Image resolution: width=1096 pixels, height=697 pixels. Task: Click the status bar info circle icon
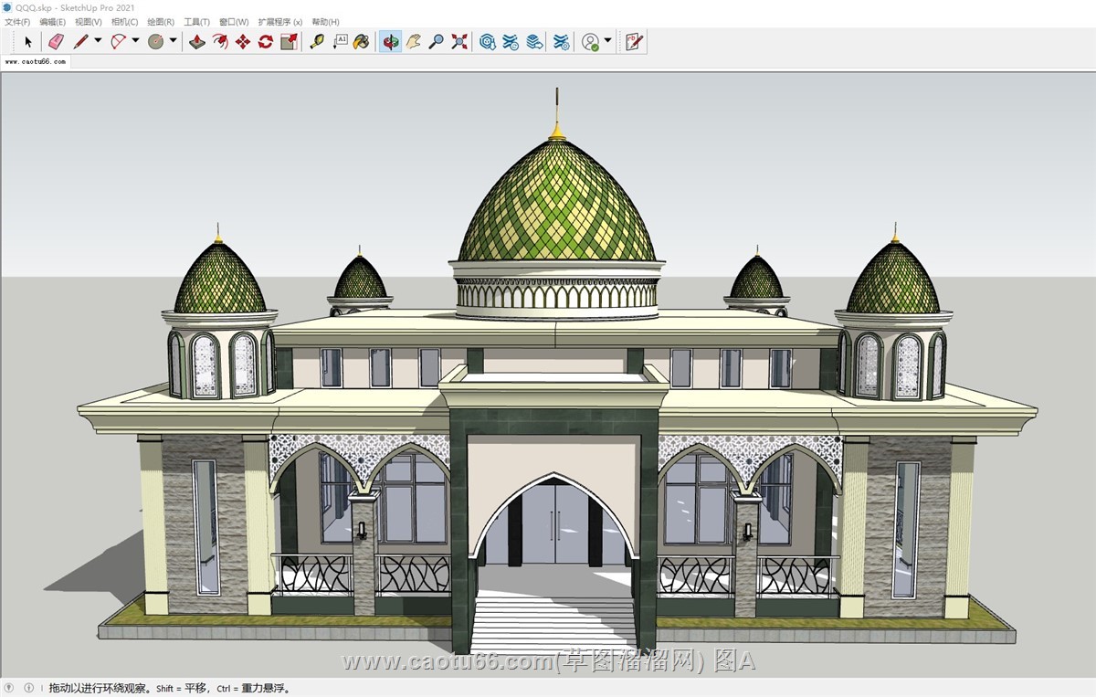(x=29, y=688)
